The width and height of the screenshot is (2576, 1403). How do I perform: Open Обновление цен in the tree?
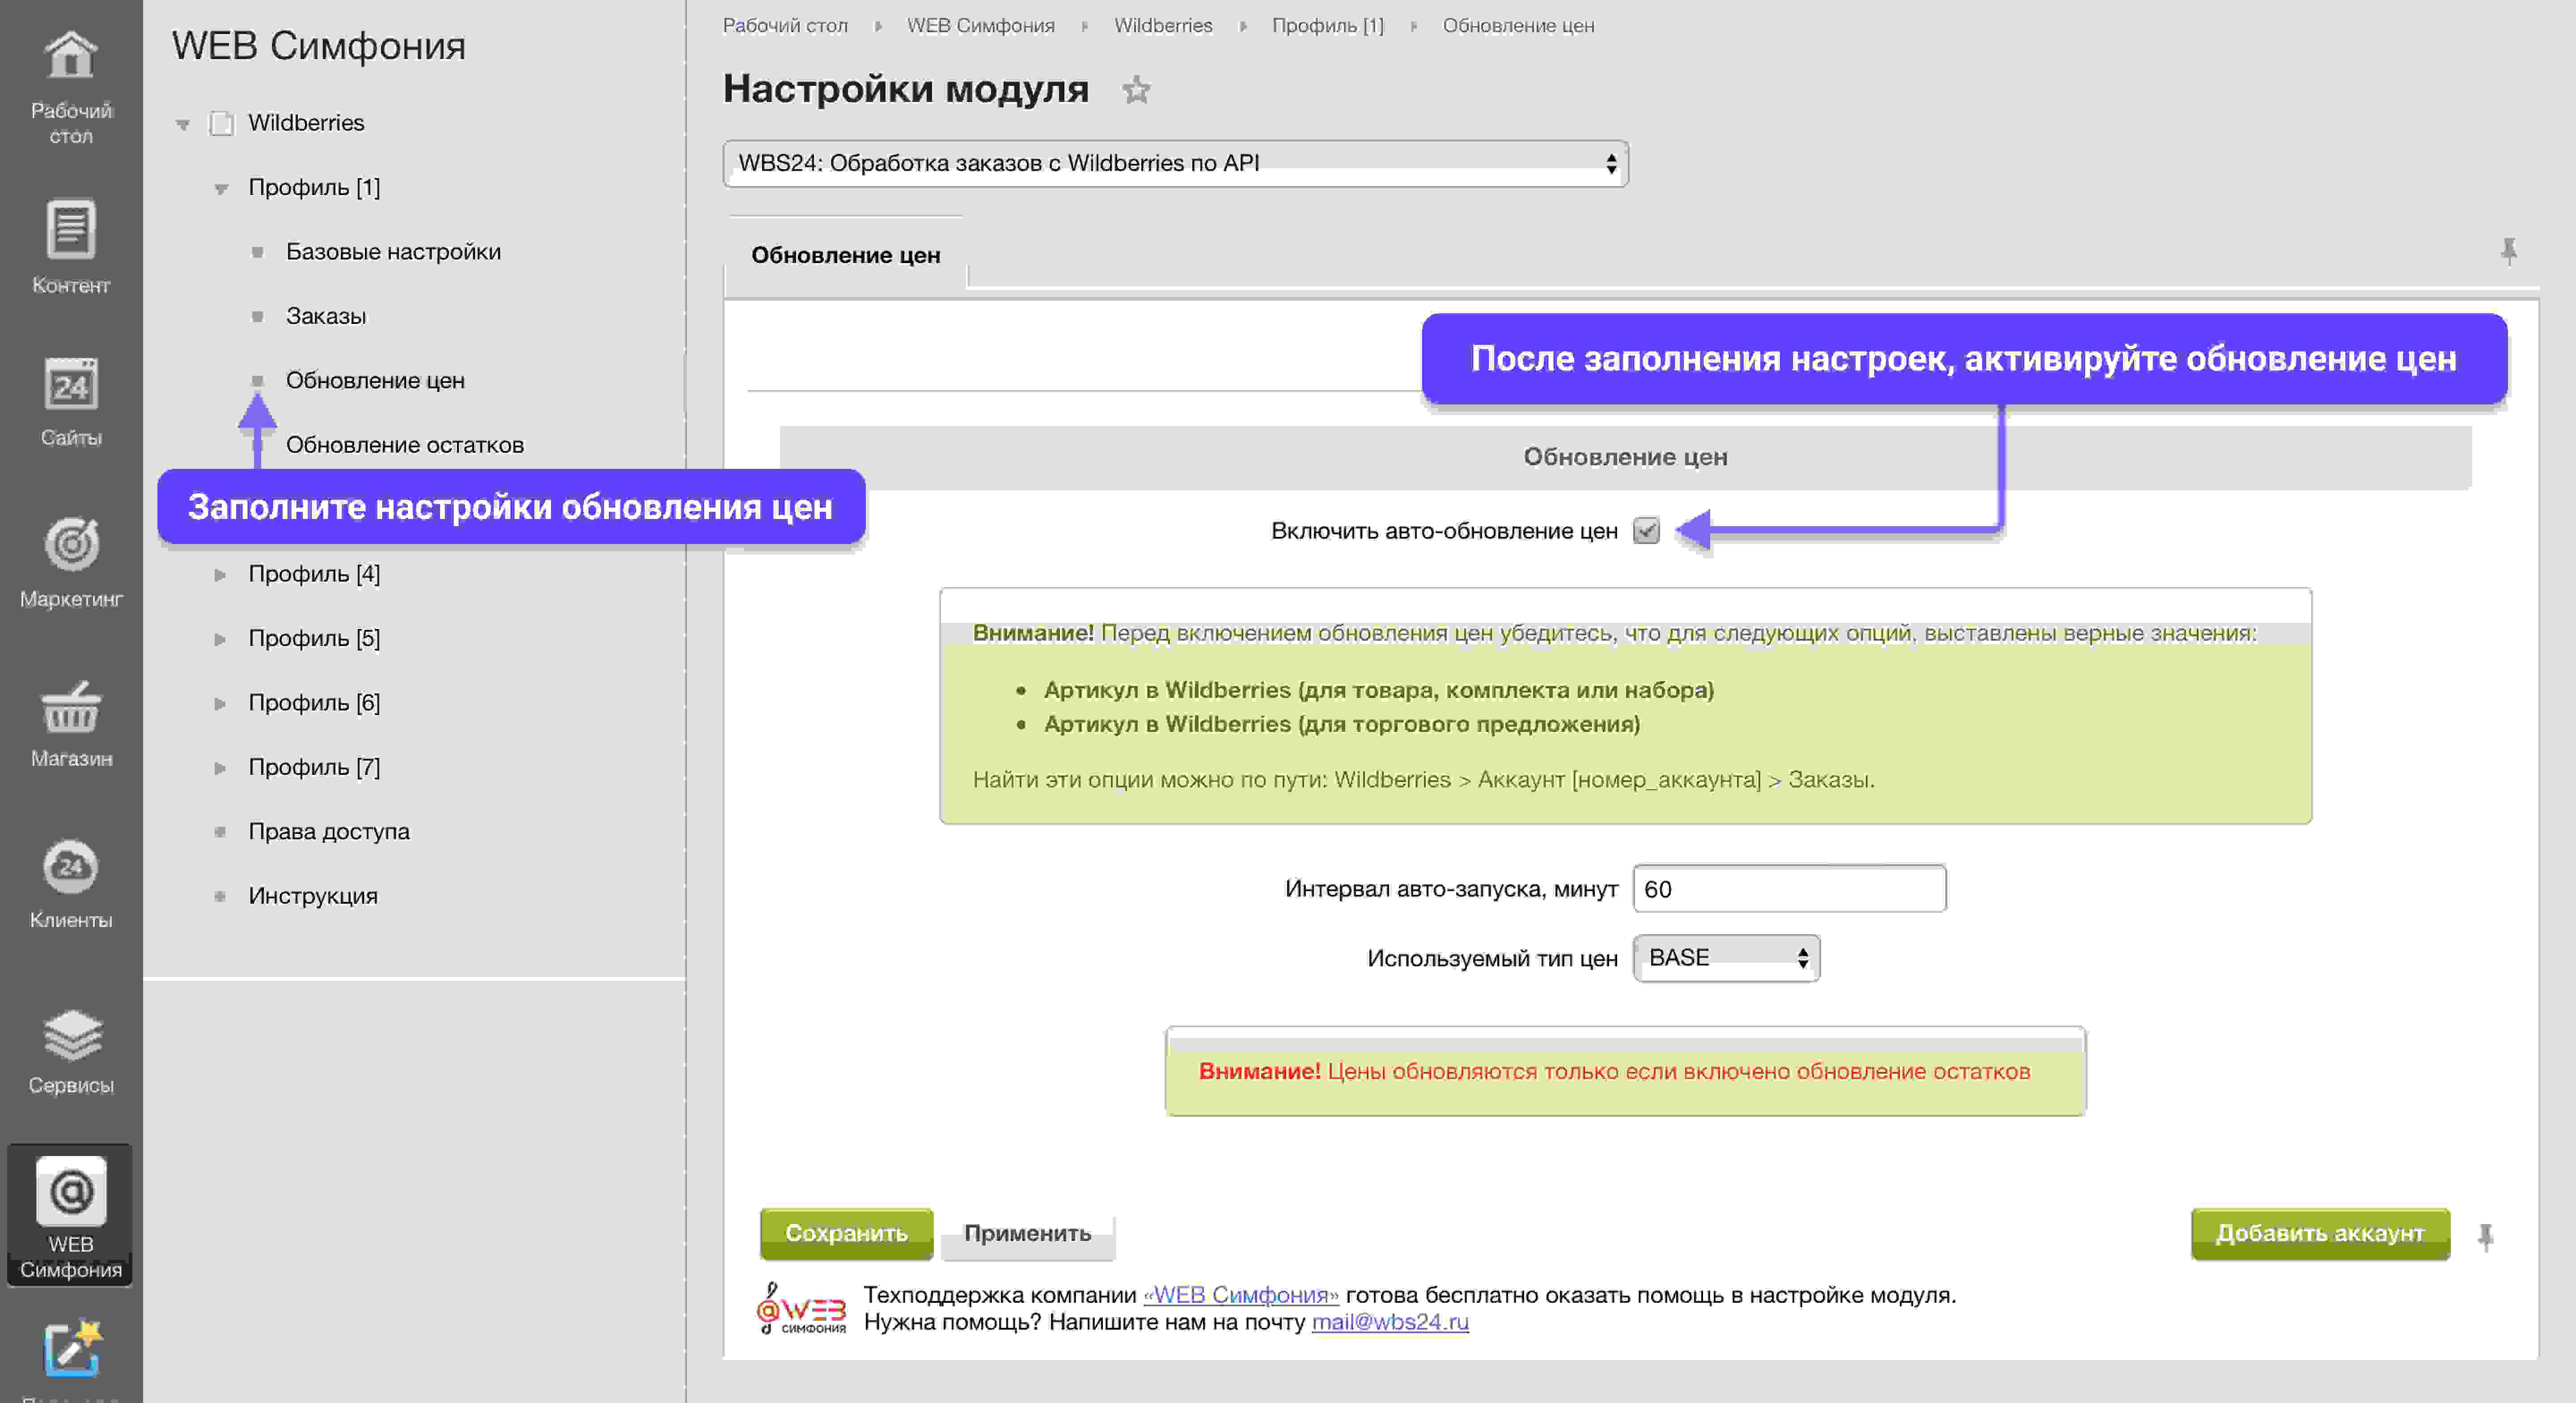tap(375, 380)
